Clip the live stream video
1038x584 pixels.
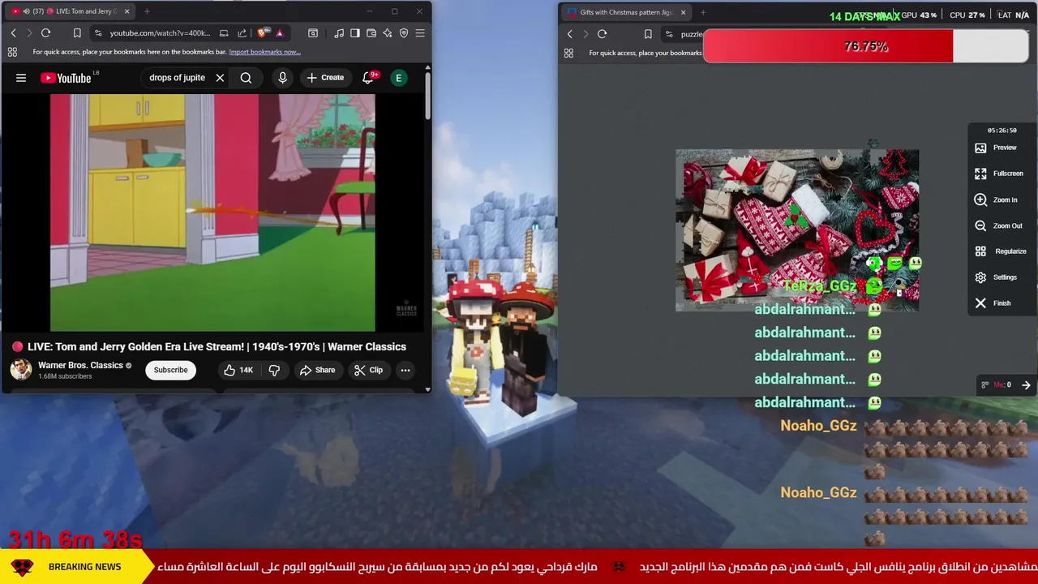tap(368, 370)
